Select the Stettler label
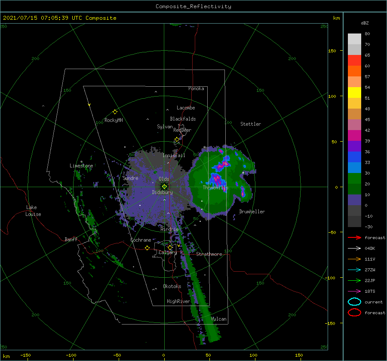 [x=251, y=124]
